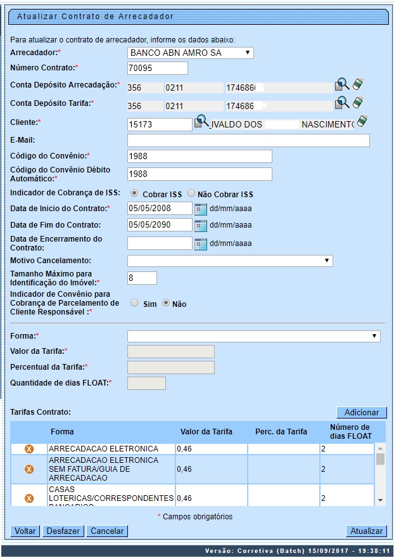The image size is (394, 558).
Task: Open calendar for Data de Início do Contrato
Action: click(200, 209)
